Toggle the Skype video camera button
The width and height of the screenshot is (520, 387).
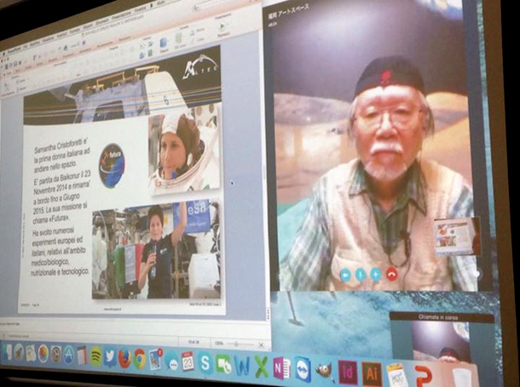(345, 275)
